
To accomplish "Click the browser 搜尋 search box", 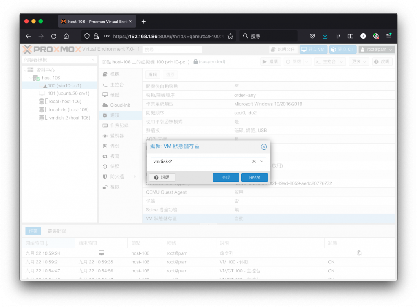I will coord(269,36).
